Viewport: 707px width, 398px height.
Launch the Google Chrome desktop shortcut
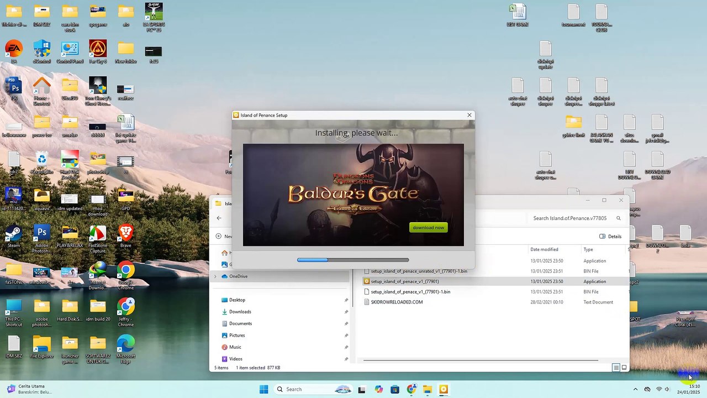point(126,276)
